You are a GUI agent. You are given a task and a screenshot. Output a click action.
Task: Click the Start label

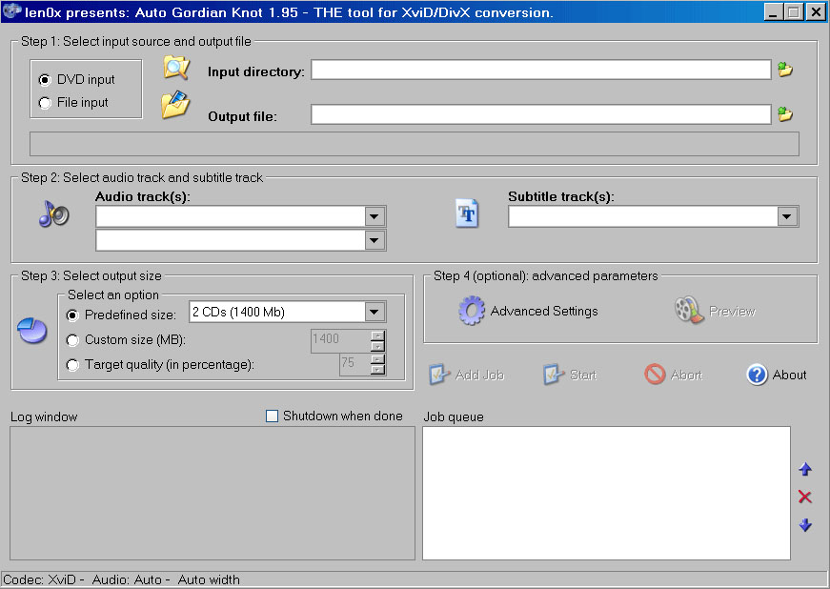point(583,376)
